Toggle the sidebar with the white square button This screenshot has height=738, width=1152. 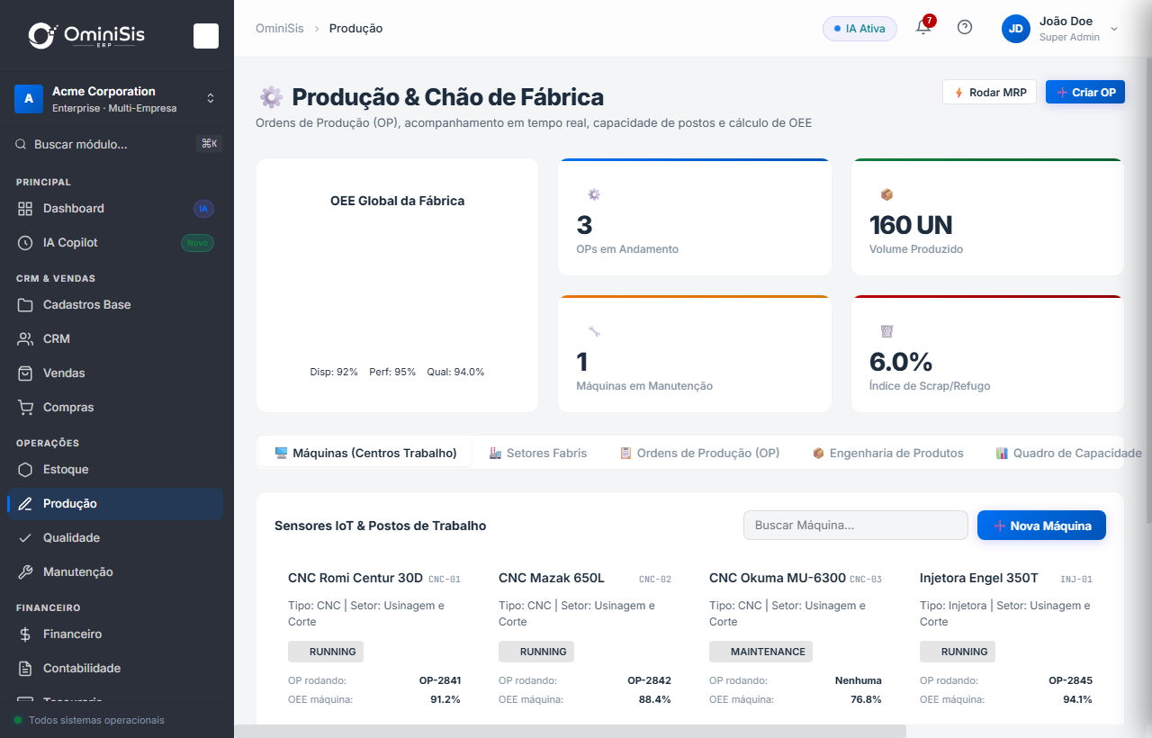click(x=206, y=36)
